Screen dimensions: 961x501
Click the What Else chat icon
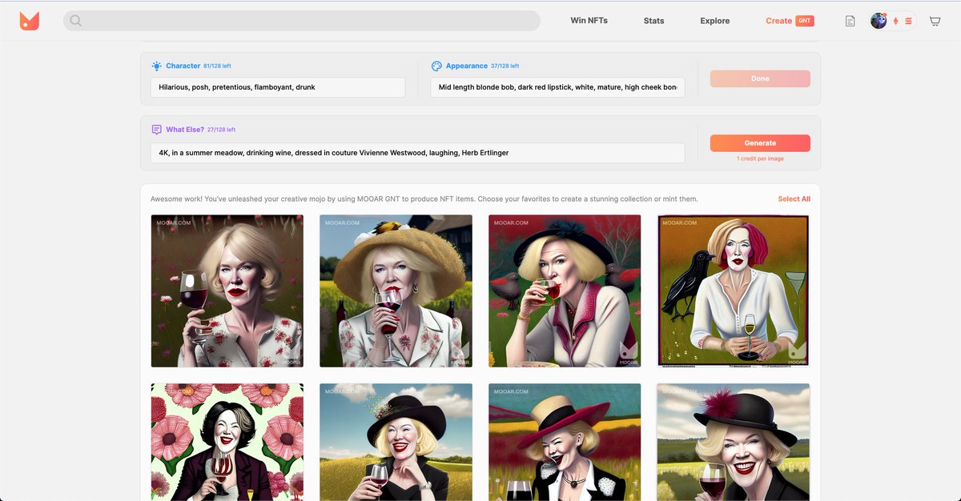coord(157,129)
